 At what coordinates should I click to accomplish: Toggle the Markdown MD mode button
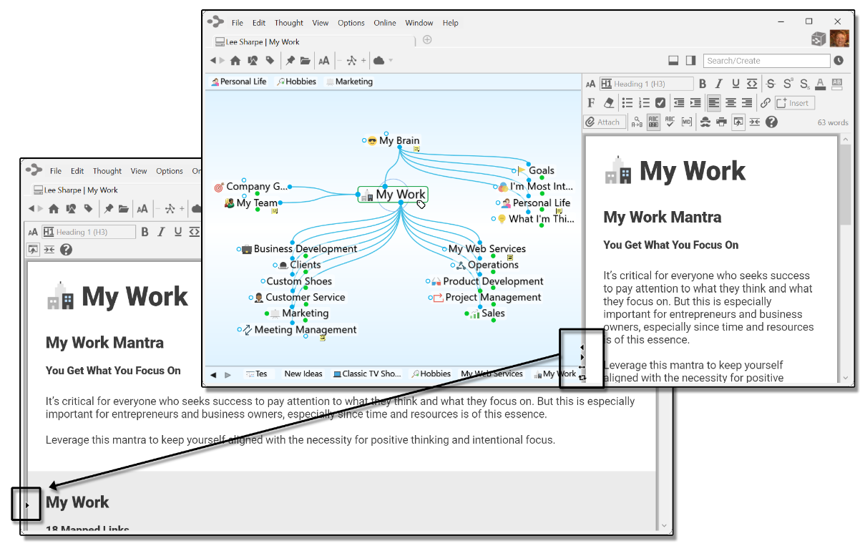point(687,122)
